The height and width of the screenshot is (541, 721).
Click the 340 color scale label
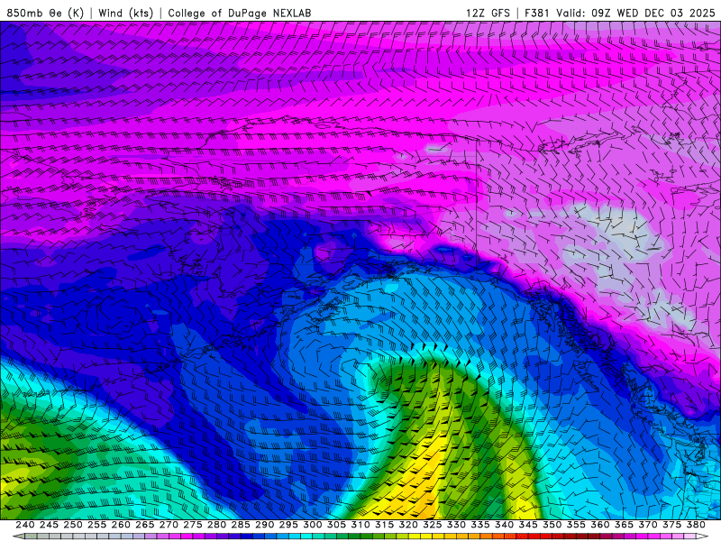(x=505, y=525)
